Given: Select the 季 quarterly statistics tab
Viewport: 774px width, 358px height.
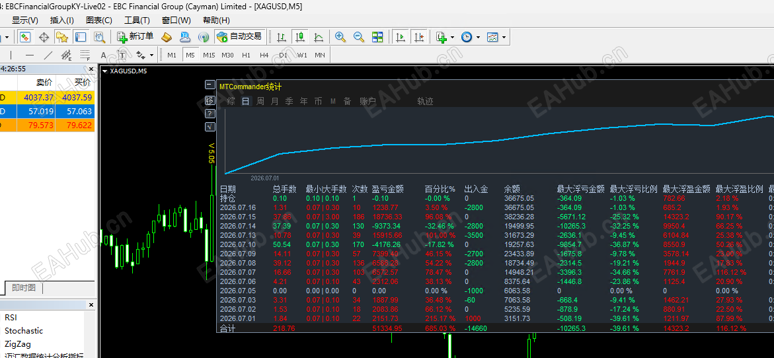Looking at the screenshot, I should [290, 101].
